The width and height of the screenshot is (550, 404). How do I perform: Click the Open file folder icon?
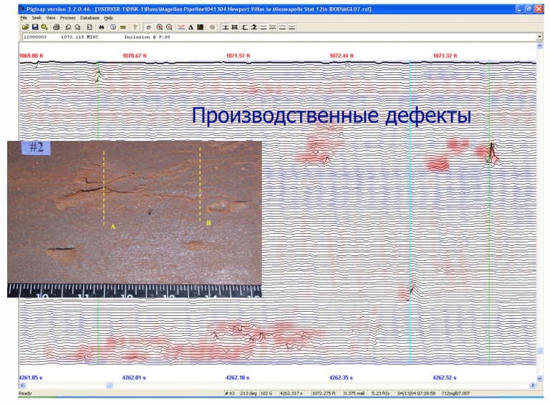click(x=25, y=27)
